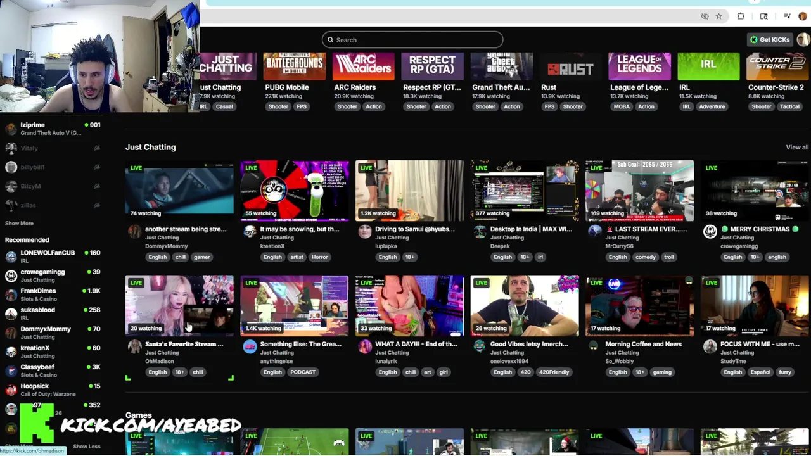Open View all for Just Chatting
Screen dimensions: 811x456
click(797, 147)
